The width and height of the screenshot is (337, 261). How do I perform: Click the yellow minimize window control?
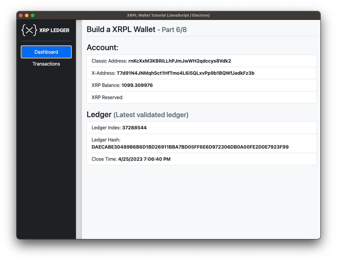tap(26, 15)
